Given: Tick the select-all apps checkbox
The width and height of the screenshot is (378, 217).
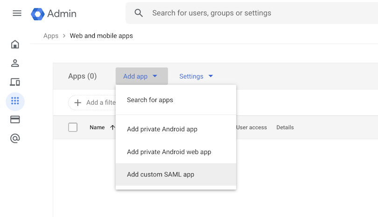Looking at the screenshot, I should (73, 127).
